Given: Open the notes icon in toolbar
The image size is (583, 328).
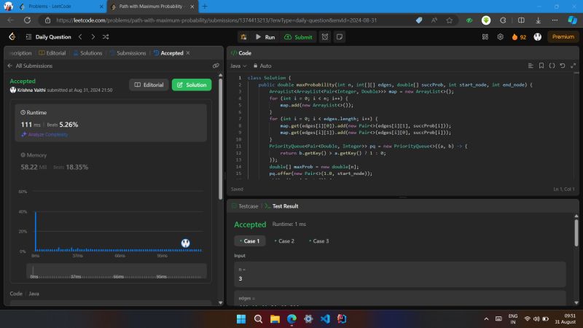Looking at the screenshot, I should [340, 36].
